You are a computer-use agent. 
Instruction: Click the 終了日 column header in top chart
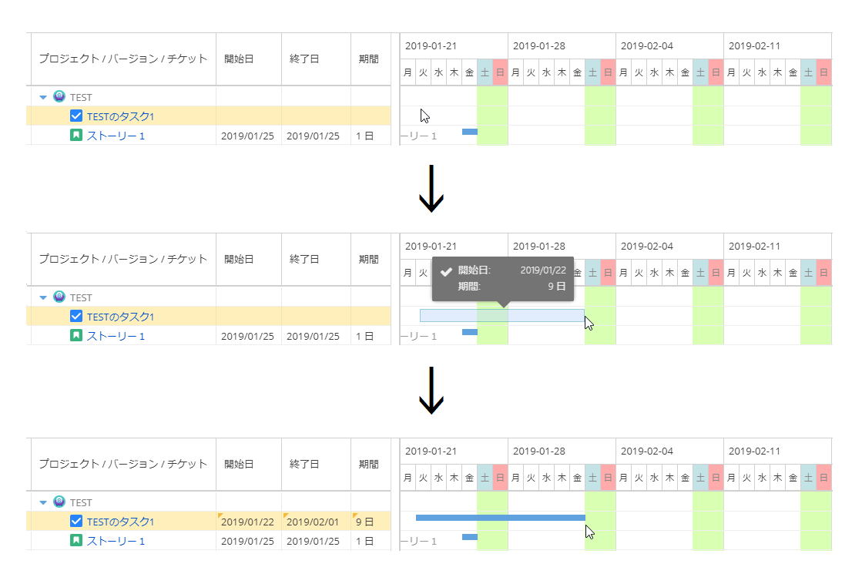316,59
